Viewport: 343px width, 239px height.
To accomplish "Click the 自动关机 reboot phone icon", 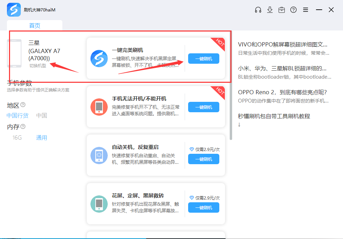I will pos(99,156).
